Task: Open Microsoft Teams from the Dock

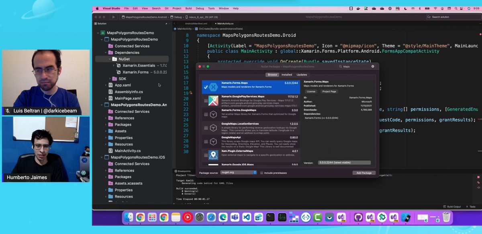Action: point(235,217)
